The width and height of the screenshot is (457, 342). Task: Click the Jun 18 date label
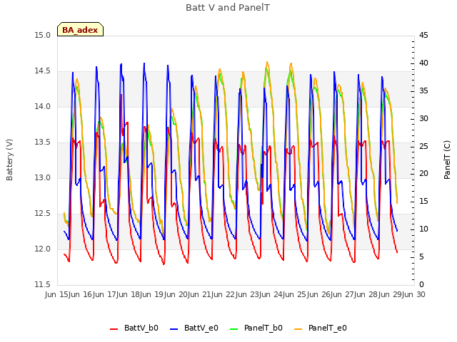129,294
